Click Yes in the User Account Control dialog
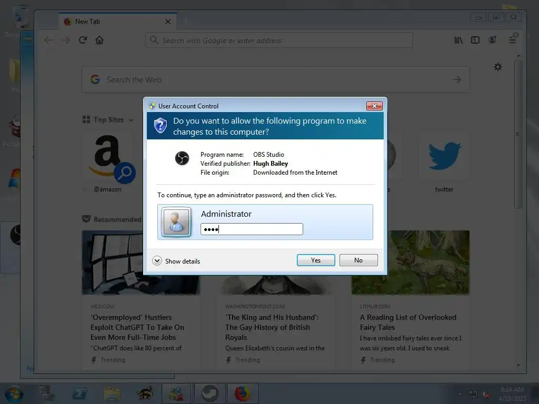539x404 pixels. 316,260
